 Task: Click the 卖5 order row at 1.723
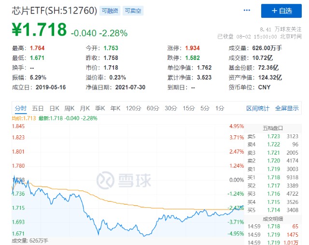(x=273, y=136)
